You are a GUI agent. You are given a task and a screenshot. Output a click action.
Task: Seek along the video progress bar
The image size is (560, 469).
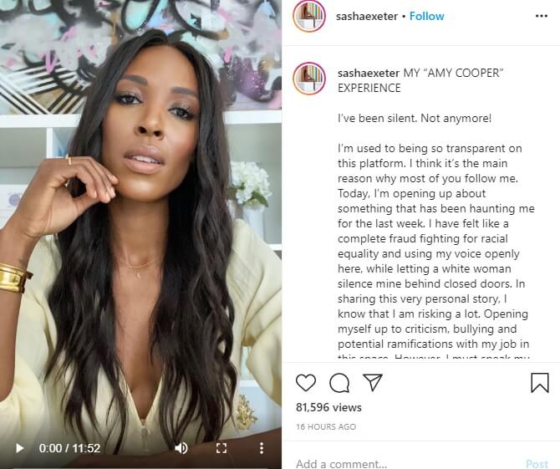(x=140, y=467)
